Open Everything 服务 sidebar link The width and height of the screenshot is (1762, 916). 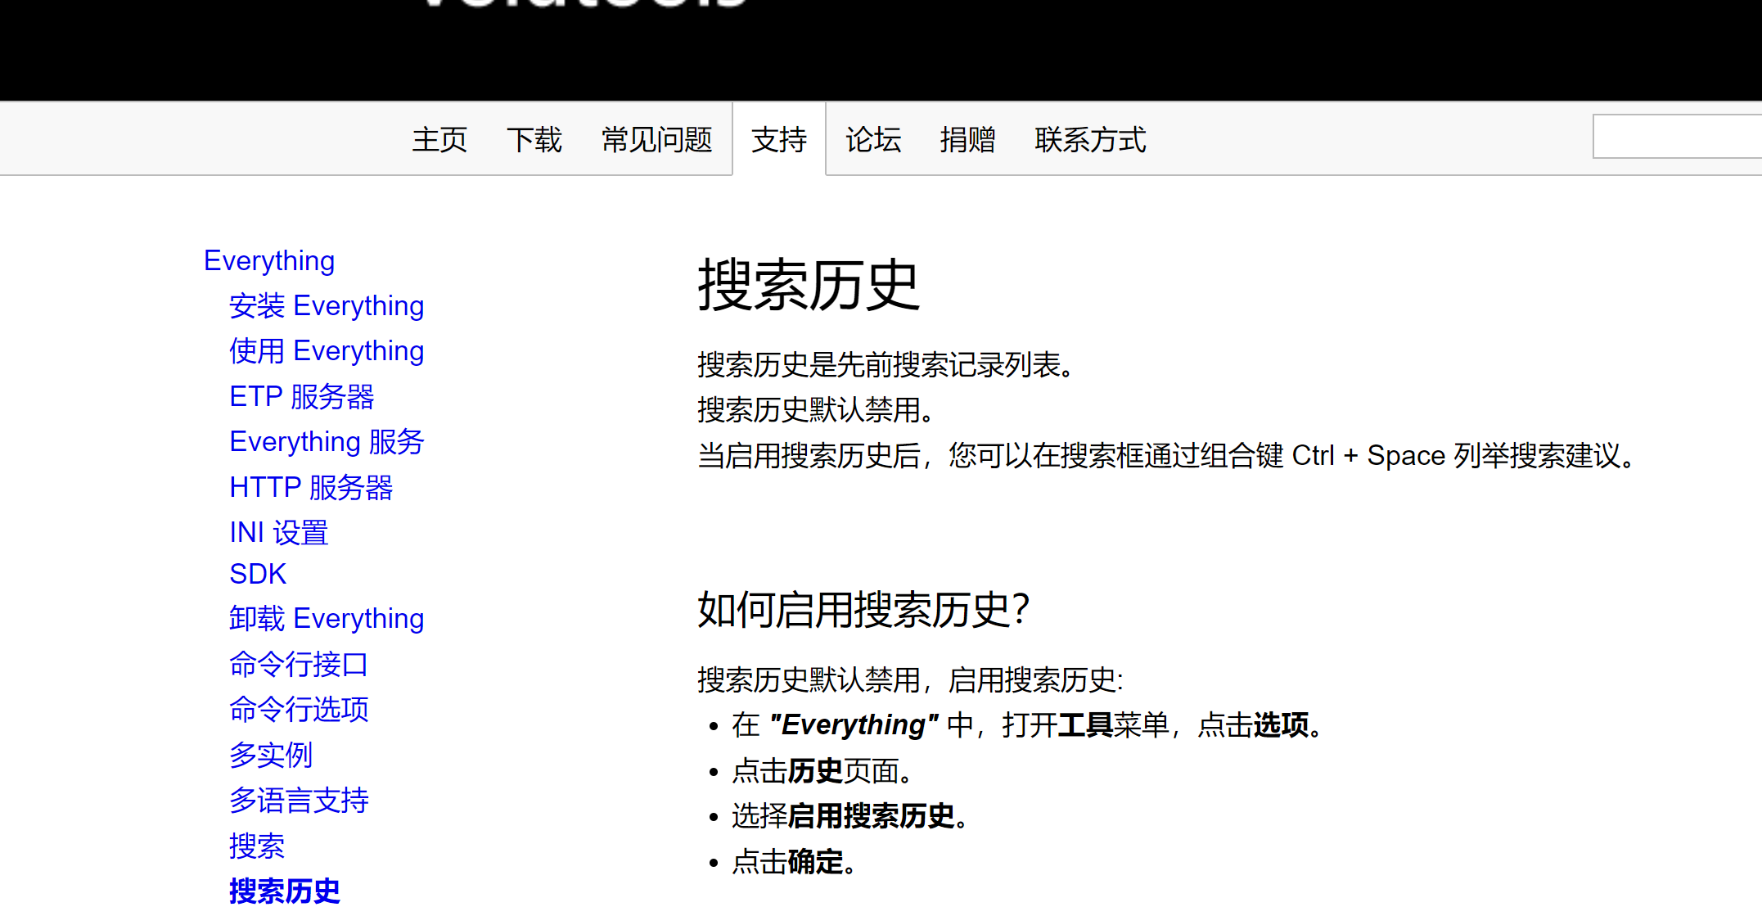(326, 441)
